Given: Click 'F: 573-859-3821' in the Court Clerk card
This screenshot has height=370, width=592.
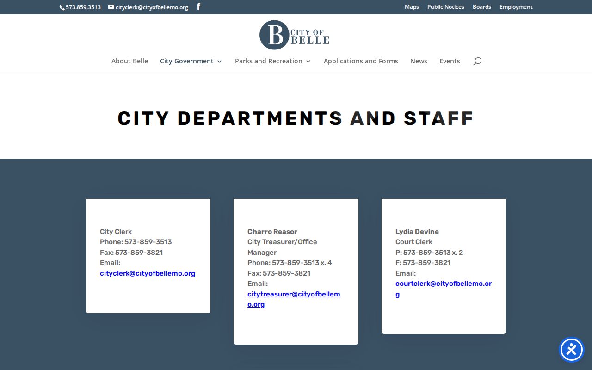Looking at the screenshot, I should (423, 263).
